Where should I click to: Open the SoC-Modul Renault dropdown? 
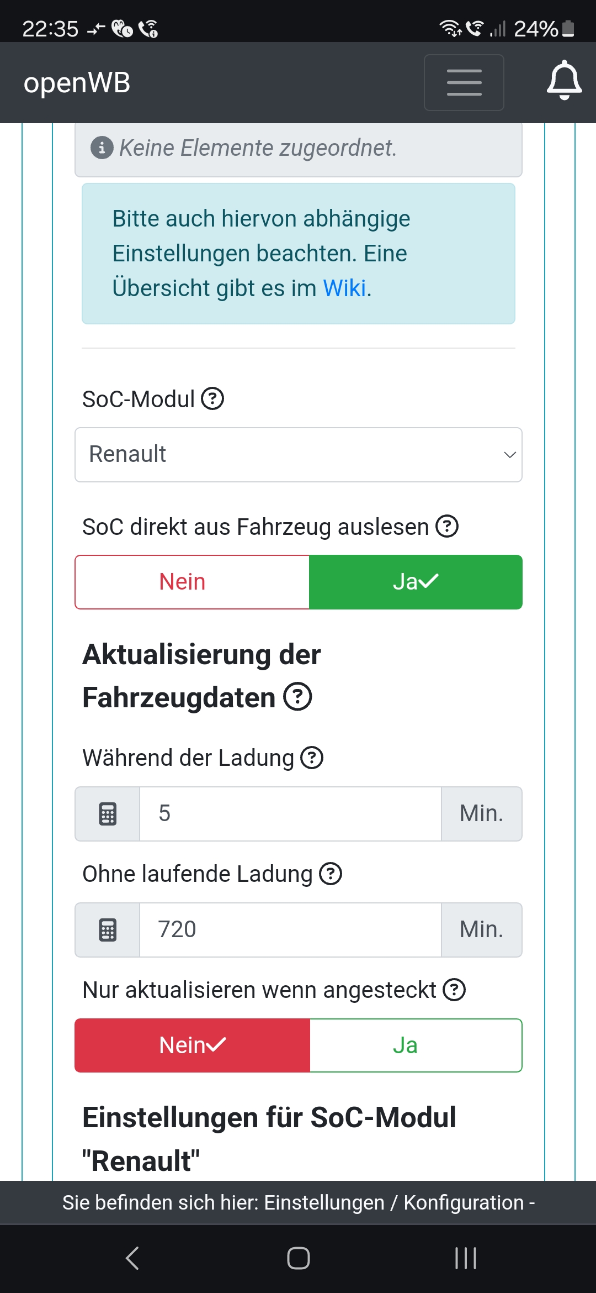point(298,455)
